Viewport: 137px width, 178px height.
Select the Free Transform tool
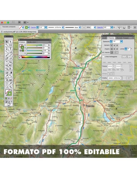tap(11, 66)
